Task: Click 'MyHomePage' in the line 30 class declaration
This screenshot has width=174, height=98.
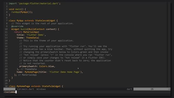Action: (23, 86)
